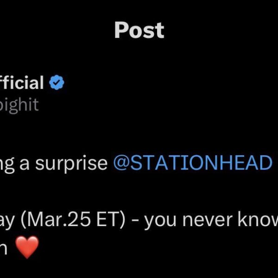
Task: Click the partial word "ng" starting the post
Action: pyautogui.click(x=8, y=165)
